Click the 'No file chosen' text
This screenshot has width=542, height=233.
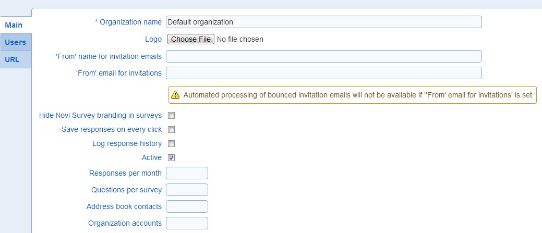tap(240, 39)
